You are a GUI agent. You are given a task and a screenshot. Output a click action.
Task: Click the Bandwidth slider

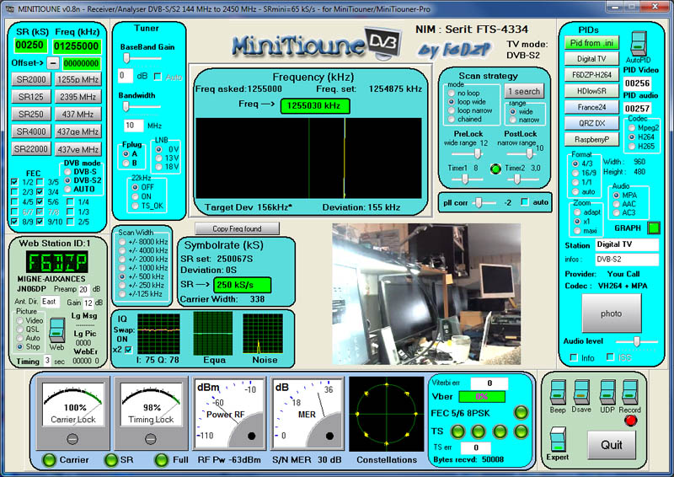click(142, 106)
